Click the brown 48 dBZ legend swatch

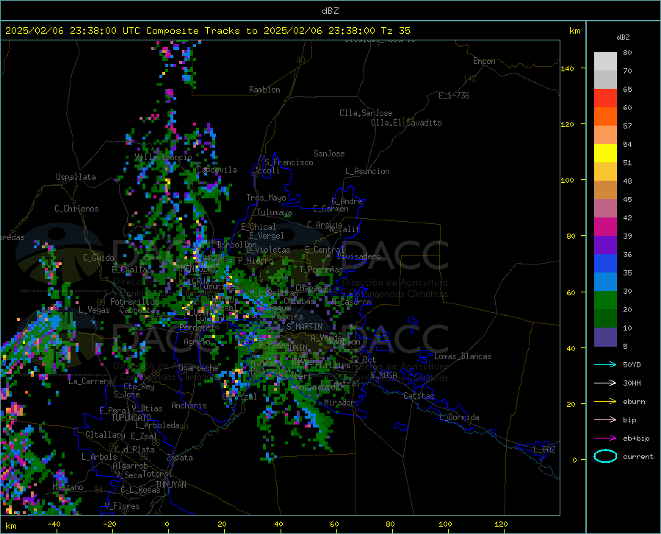tap(605, 190)
